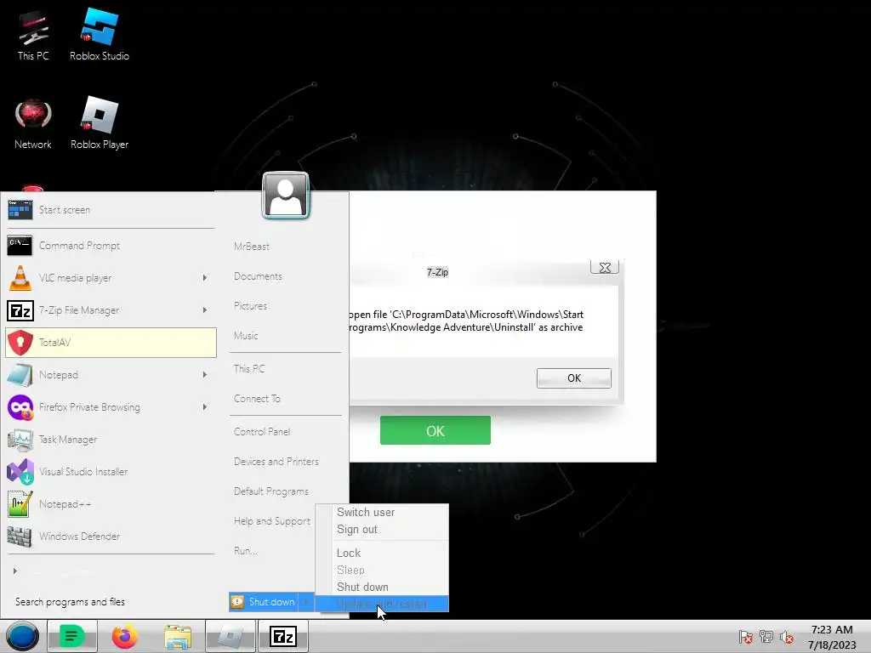Expand Firefox Private Browsing submenu arrow
This screenshot has width=871, height=653.
(x=204, y=407)
